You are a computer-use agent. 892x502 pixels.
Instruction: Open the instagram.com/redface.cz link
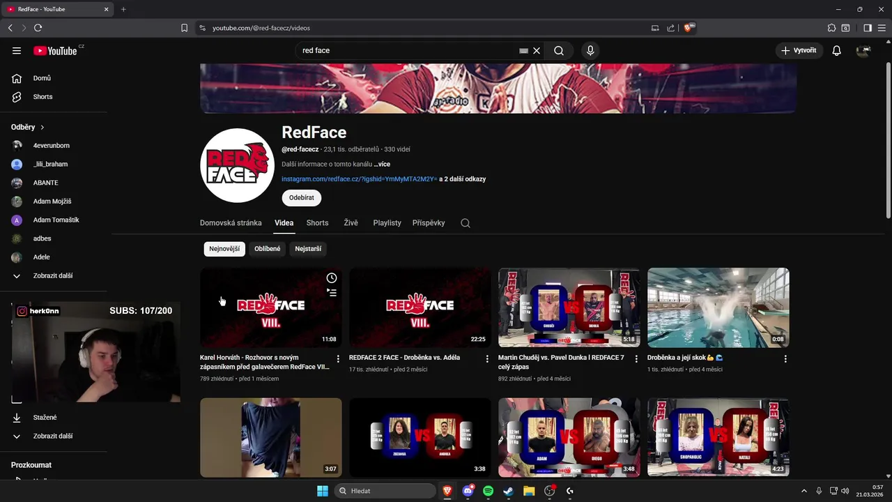point(359,179)
